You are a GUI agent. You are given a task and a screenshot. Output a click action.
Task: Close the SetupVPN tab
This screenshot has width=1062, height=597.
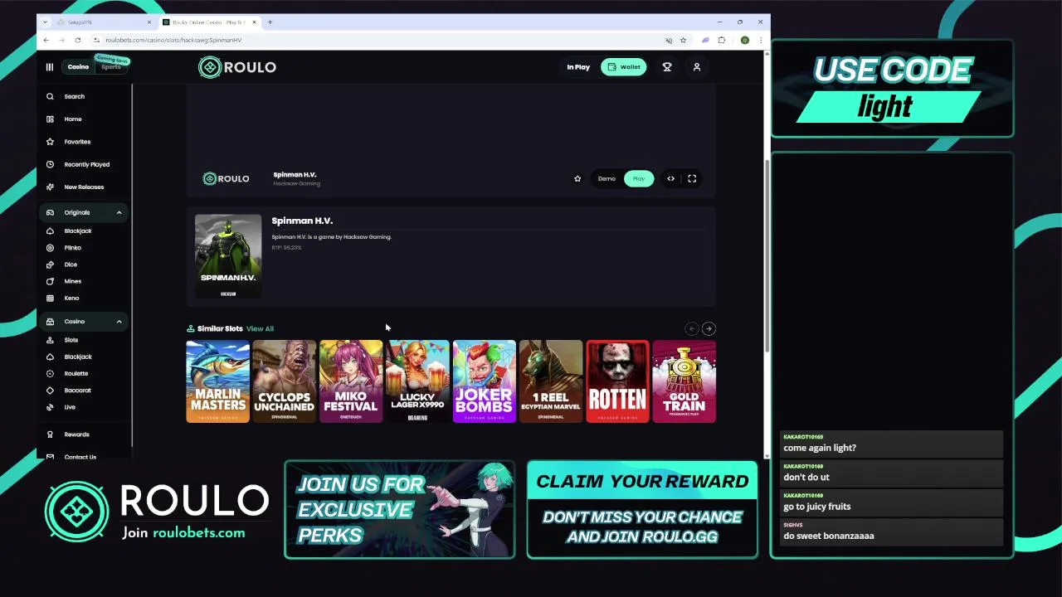(149, 22)
